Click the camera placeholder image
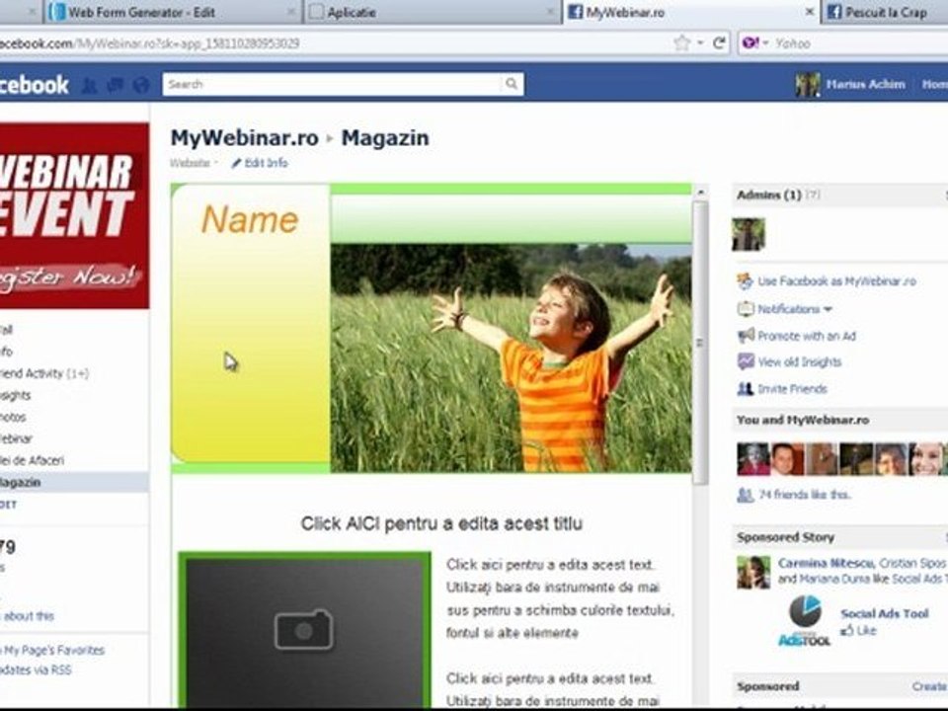 [x=304, y=629]
